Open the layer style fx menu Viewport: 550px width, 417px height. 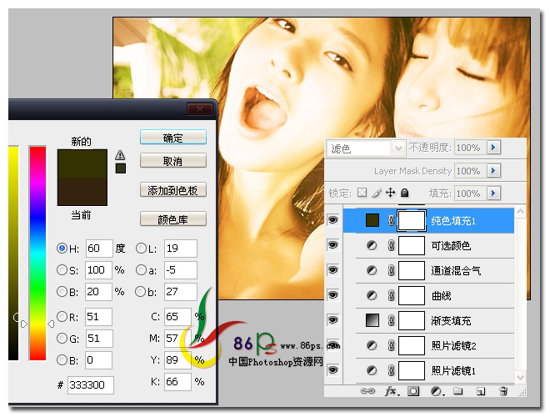[389, 390]
